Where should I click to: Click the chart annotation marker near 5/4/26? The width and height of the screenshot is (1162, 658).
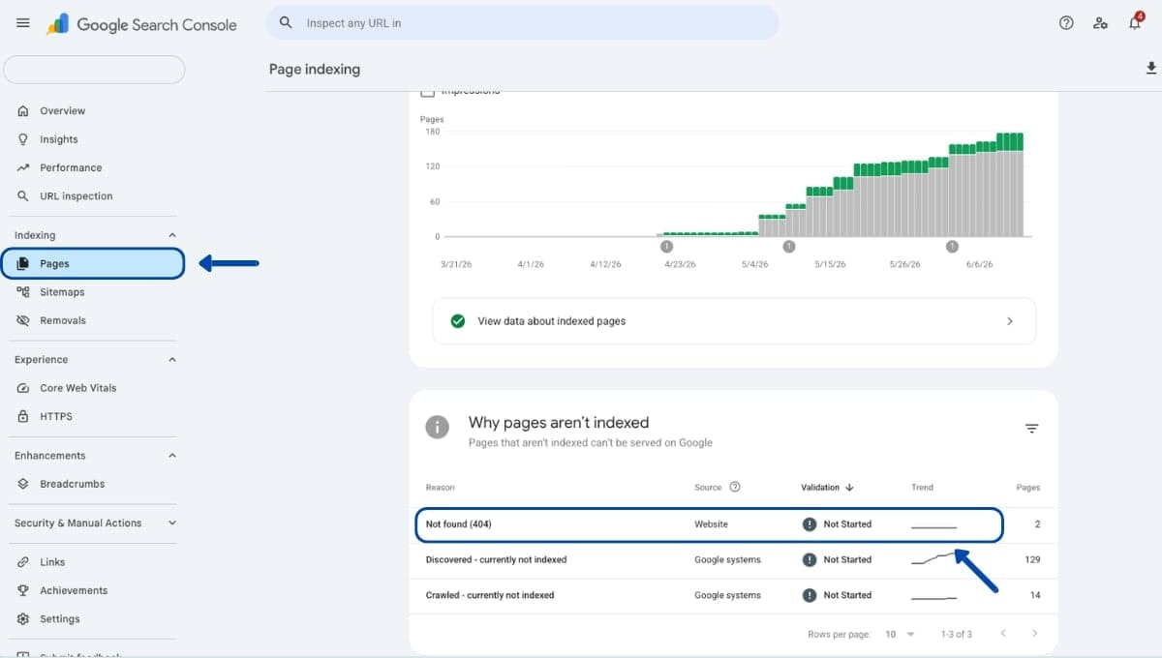(x=788, y=247)
